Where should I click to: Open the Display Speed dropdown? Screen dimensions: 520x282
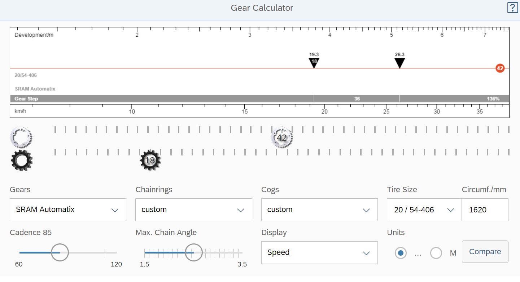(x=319, y=252)
